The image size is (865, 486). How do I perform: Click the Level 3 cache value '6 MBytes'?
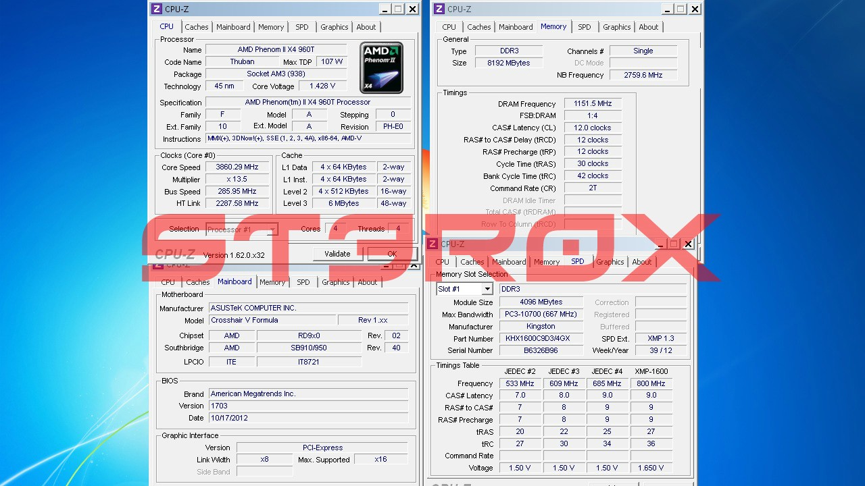[344, 203]
